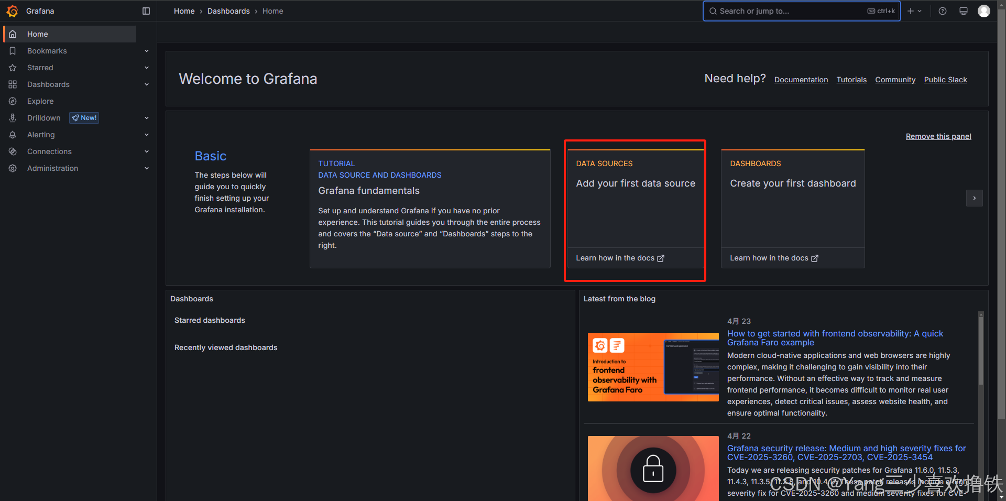Toggle the dock sidebar menu icon
Image resolution: width=1006 pixels, height=501 pixels.
coord(146,11)
